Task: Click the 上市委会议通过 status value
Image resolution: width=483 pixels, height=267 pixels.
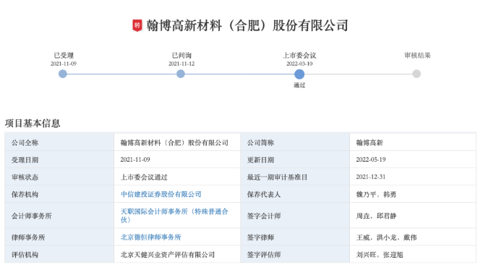Action: pyautogui.click(x=144, y=177)
